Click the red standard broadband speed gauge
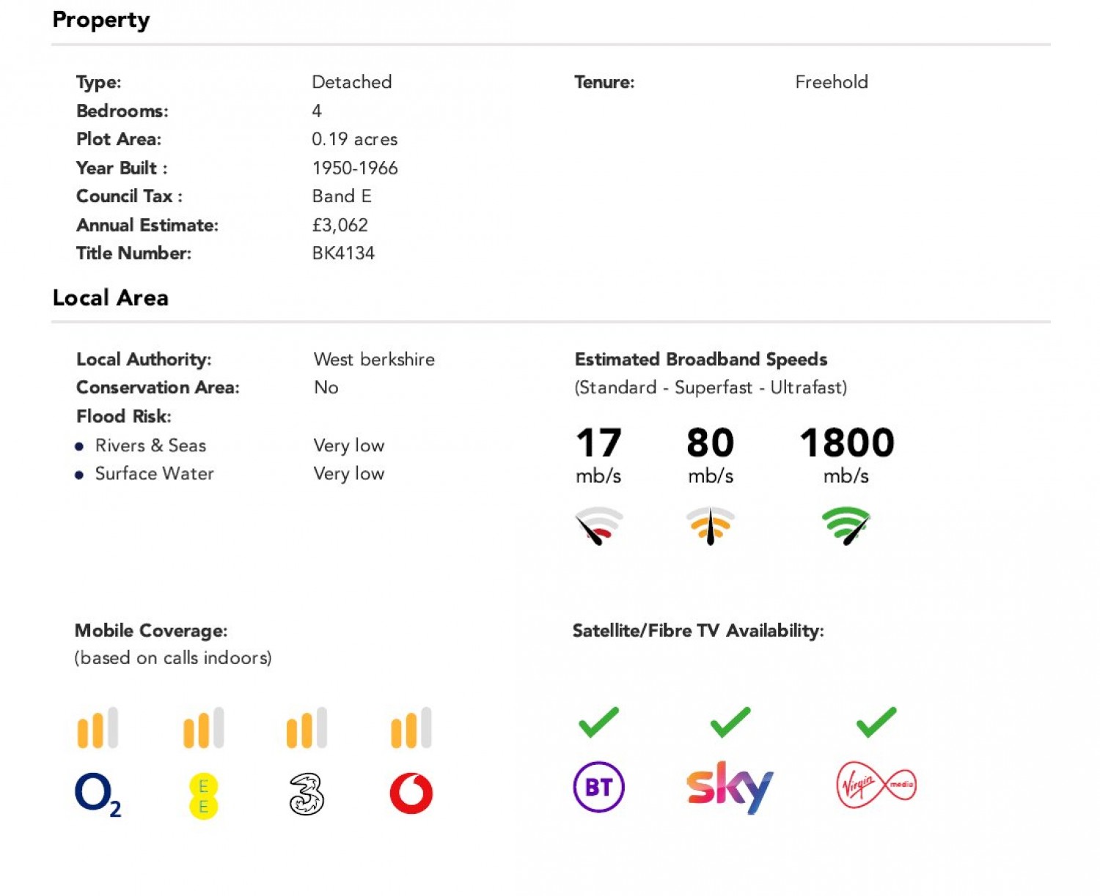The height and width of the screenshot is (896, 1100). point(599,525)
